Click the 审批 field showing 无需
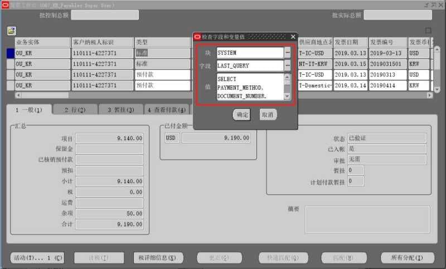The image size is (446, 269). [387, 160]
